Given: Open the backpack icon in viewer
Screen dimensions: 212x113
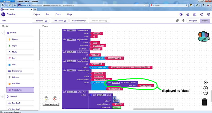Looking at the screenshot, I should click(204, 36).
